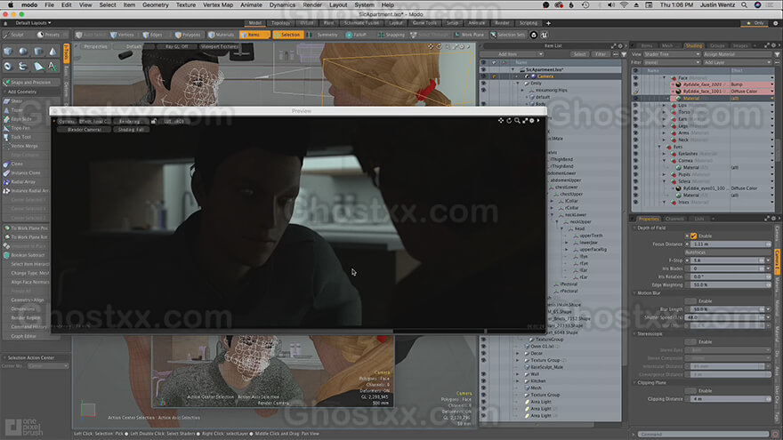Open the Preview window gear settings
Viewport: 783px width, 440px height.
(532, 121)
